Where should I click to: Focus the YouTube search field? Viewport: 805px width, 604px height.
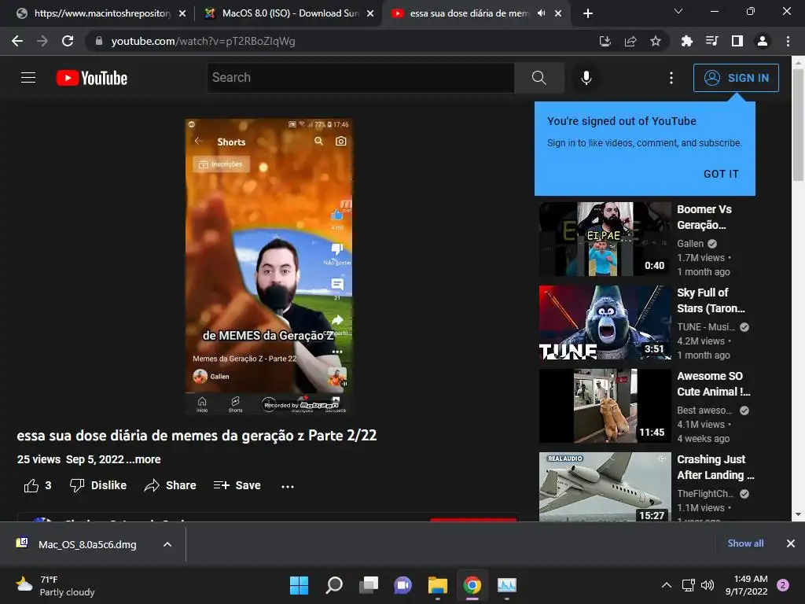[360, 78]
